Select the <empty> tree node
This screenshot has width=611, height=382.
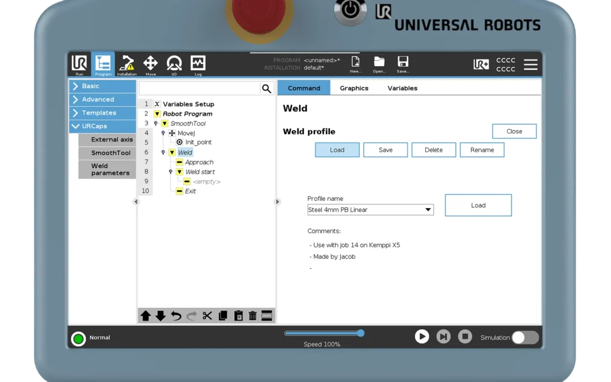pos(206,182)
